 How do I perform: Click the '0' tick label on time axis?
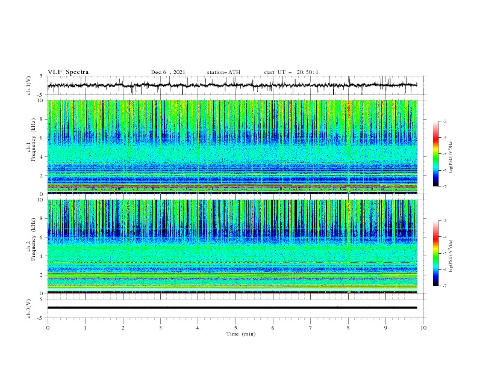(48, 328)
